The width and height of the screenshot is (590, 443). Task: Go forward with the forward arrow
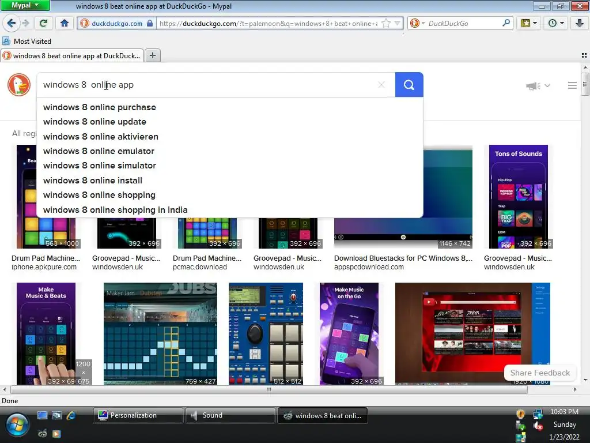pos(25,23)
